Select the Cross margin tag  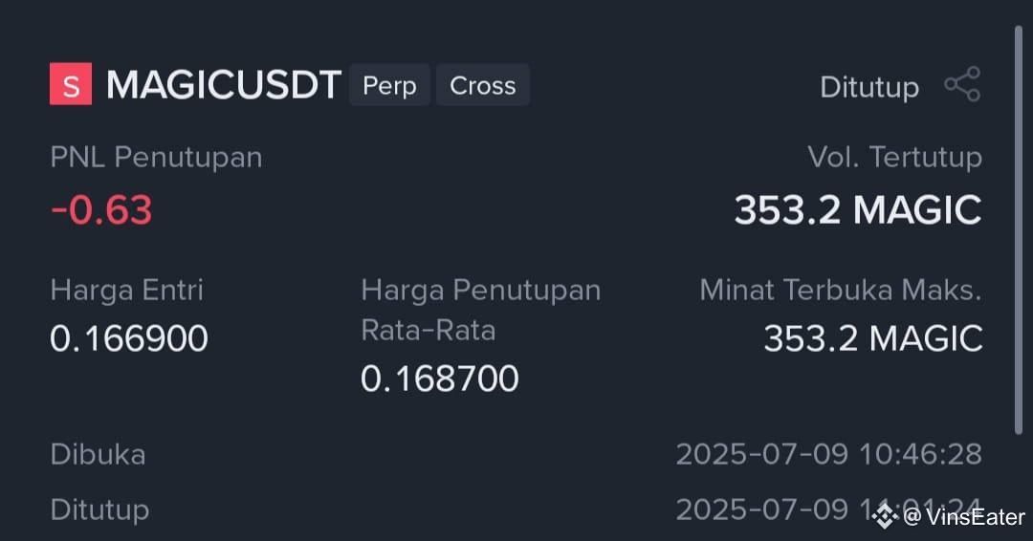[x=483, y=85]
